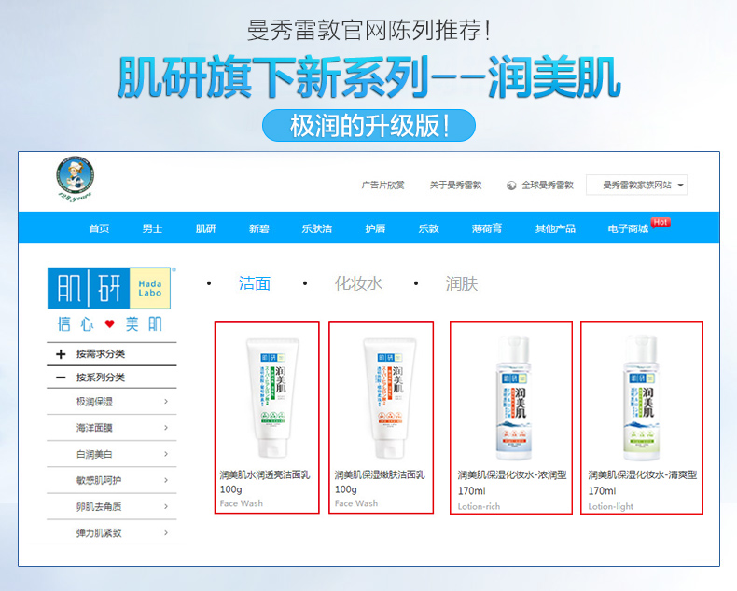The width and height of the screenshot is (737, 591).
Task: Click product name 润美肌保湿嫩肤洁面乳
Action: point(380,475)
